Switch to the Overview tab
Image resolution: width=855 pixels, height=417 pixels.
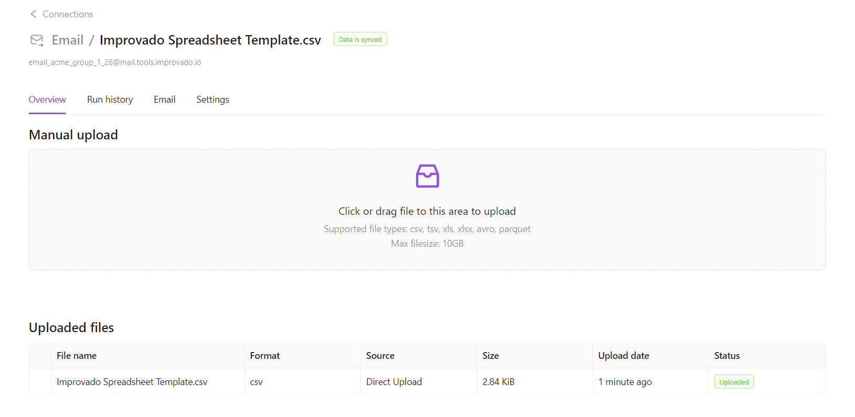[47, 100]
